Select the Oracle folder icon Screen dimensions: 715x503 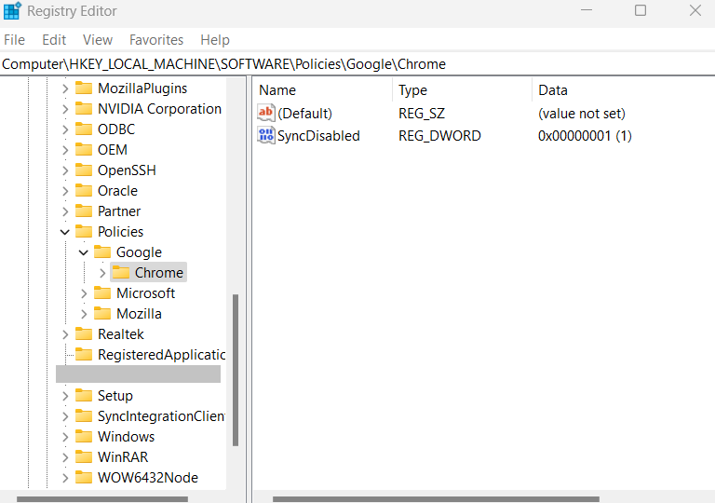pyautogui.click(x=84, y=190)
